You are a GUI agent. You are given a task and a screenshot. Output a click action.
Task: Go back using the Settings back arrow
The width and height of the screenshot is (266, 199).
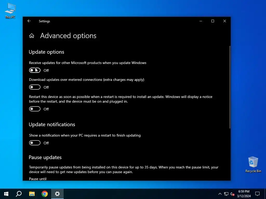pos(29,21)
